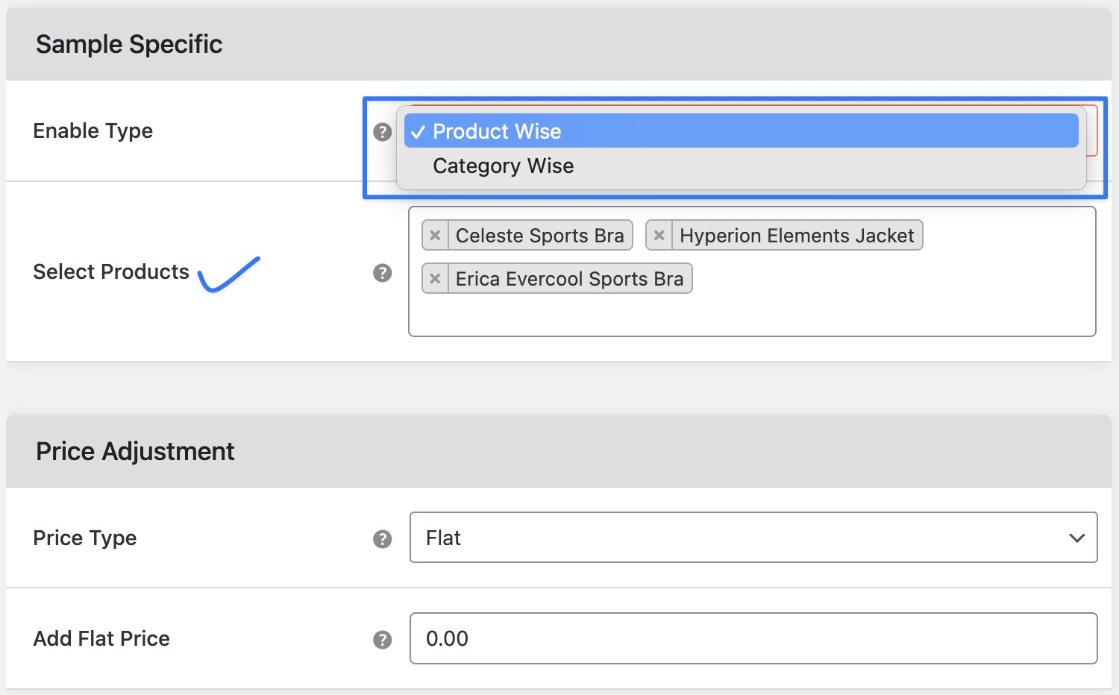Remove the Celeste Sports Bra tag

click(x=435, y=235)
